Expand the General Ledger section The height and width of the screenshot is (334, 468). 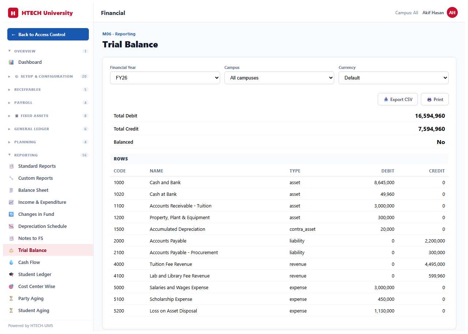[48, 129]
